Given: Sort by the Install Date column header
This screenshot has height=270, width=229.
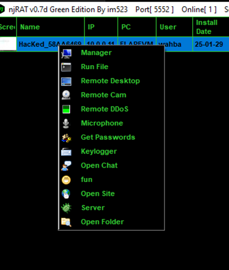Looking at the screenshot, I should (211, 27).
